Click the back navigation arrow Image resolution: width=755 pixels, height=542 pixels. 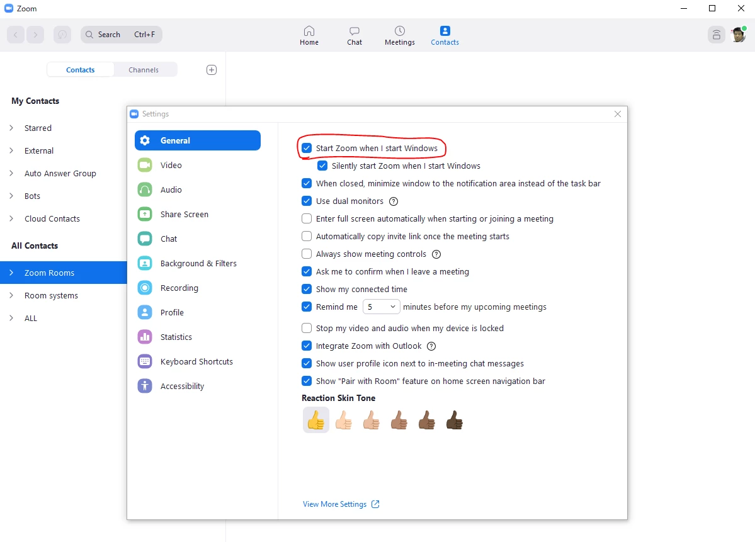[x=15, y=35]
